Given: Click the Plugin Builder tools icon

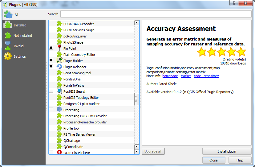Looking at the screenshot, I should coord(59,60).
